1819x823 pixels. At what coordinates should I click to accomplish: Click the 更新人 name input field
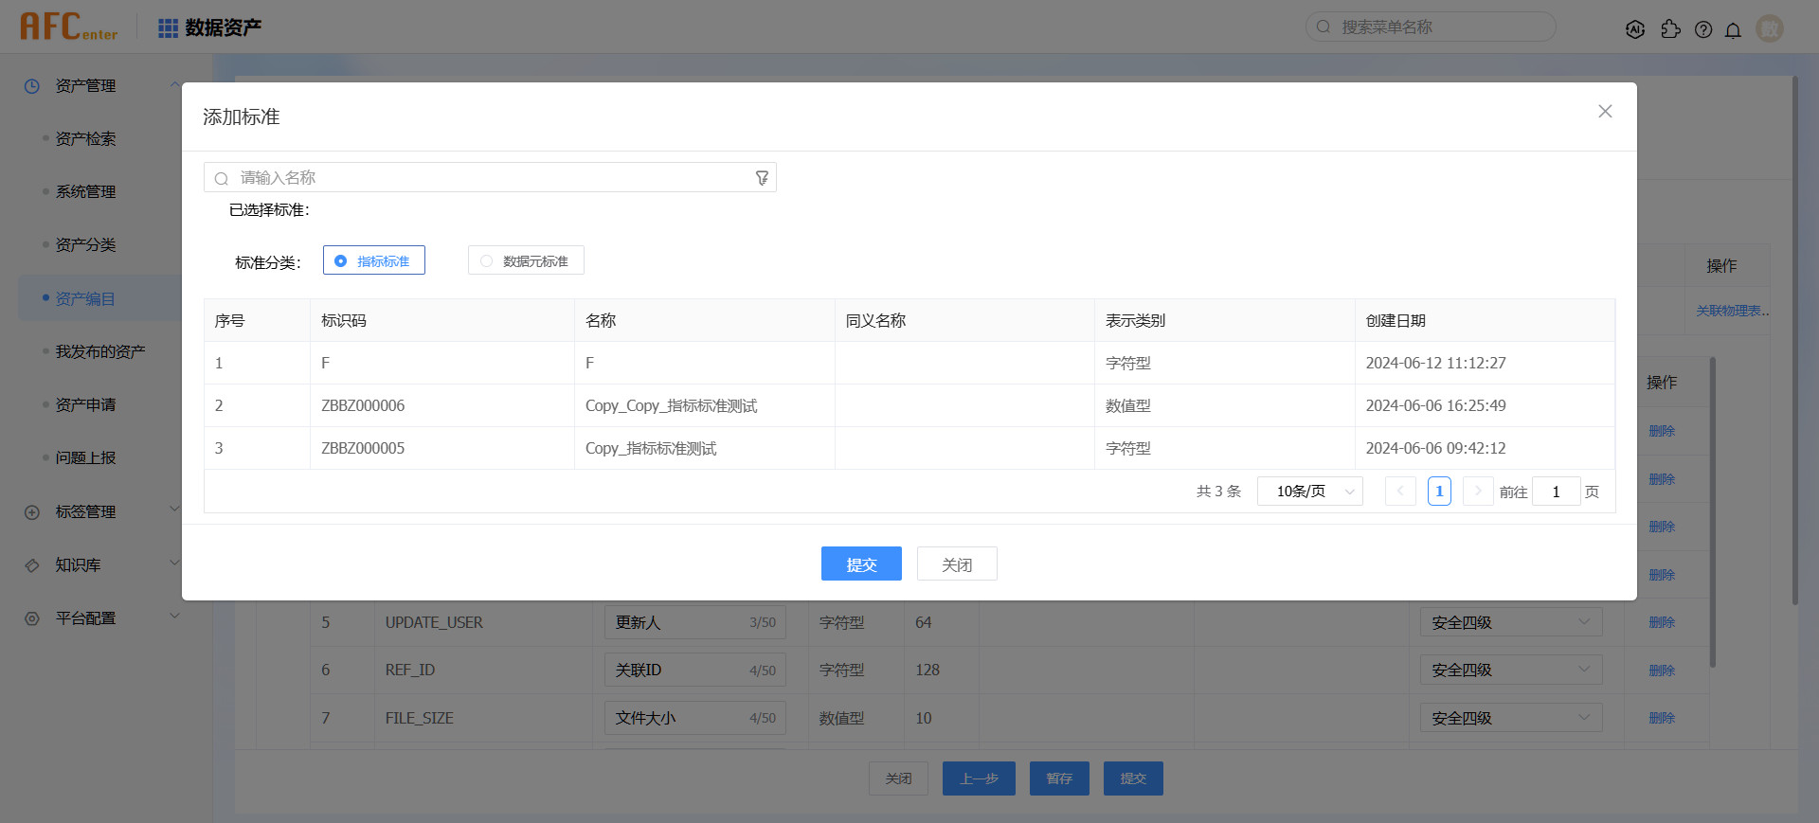pos(695,622)
